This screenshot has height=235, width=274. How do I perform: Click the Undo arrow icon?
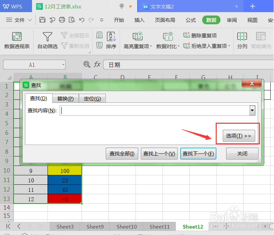pos(82,20)
